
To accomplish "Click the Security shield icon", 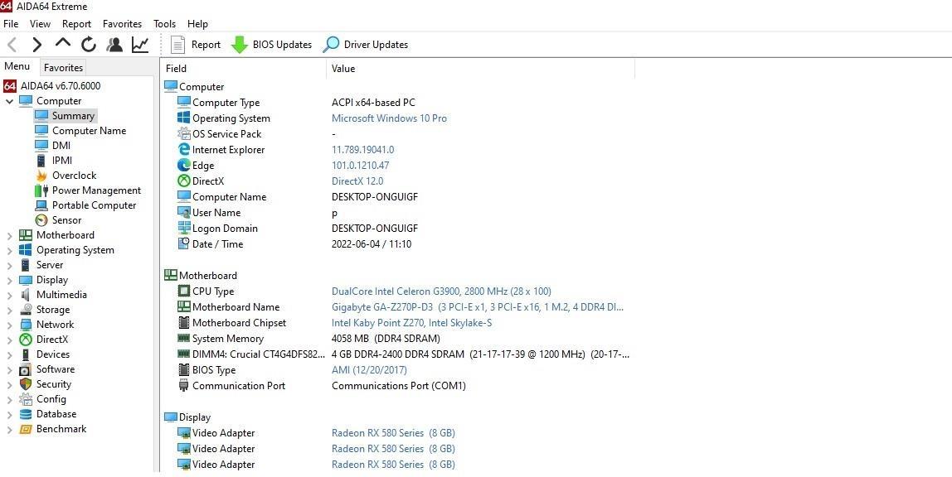I will [x=26, y=384].
